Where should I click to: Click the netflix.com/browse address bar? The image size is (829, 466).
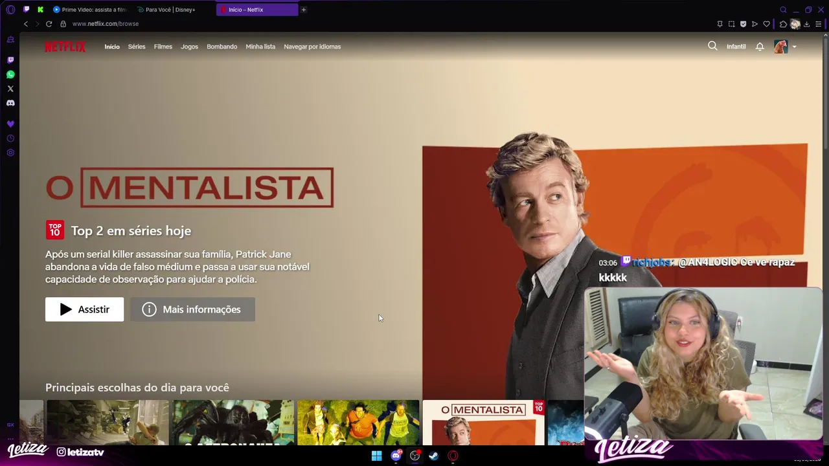106,24
